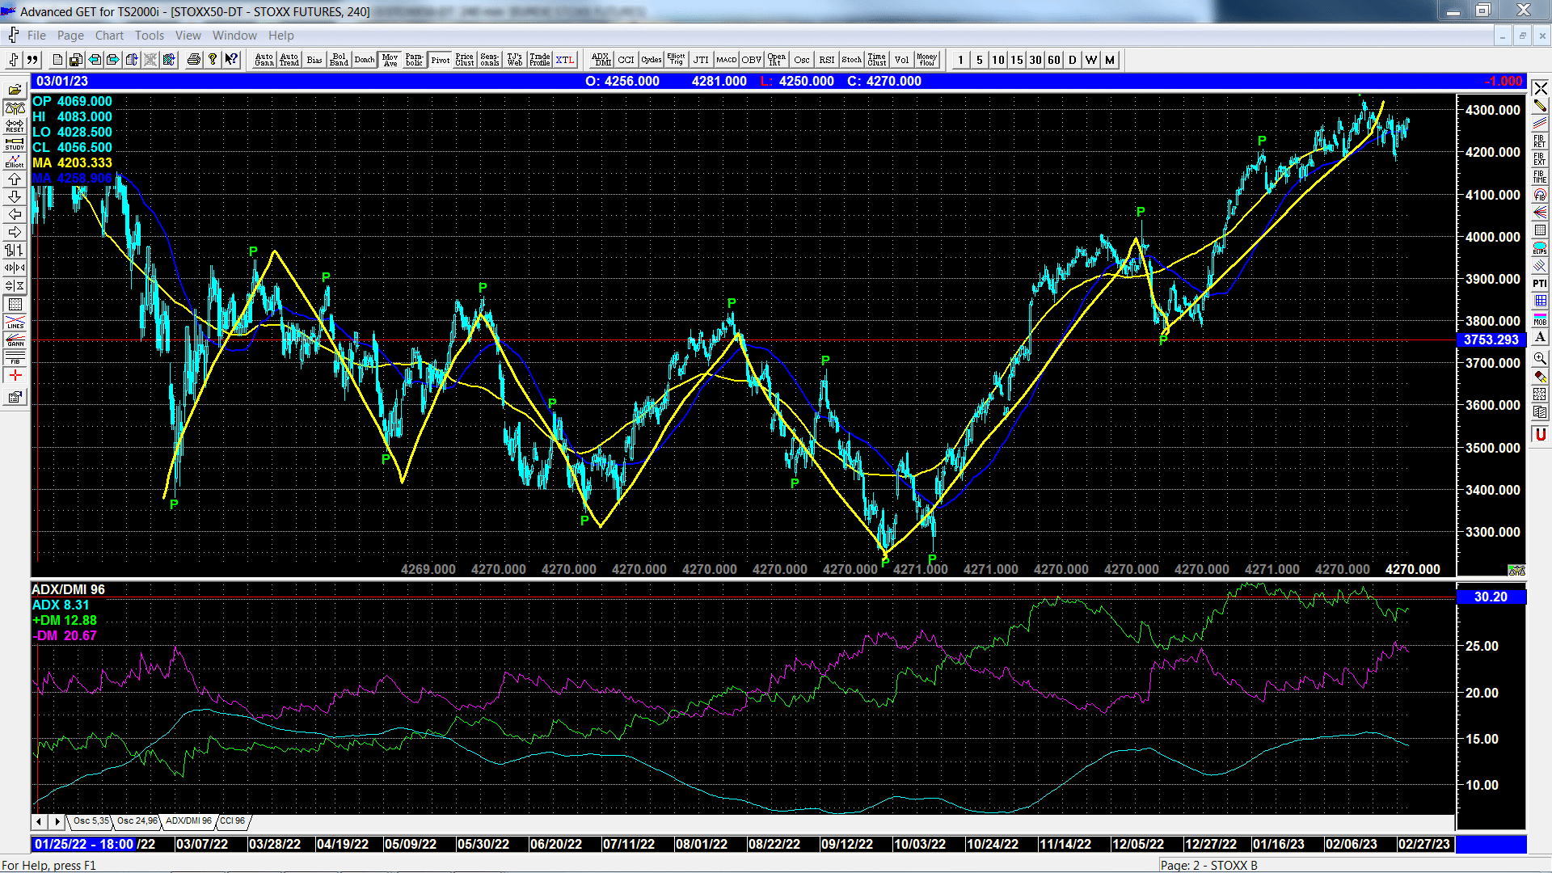Click the right arrow to scroll chart forward
The height and width of the screenshot is (873, 1552).
pos(15,233)
